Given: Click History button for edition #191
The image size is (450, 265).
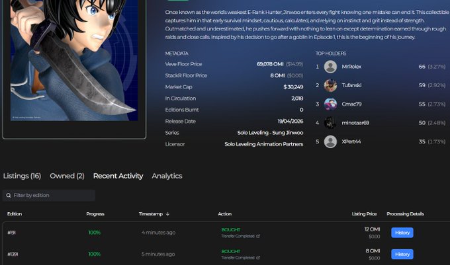Looking at the screenshot, I should (402, 233).
